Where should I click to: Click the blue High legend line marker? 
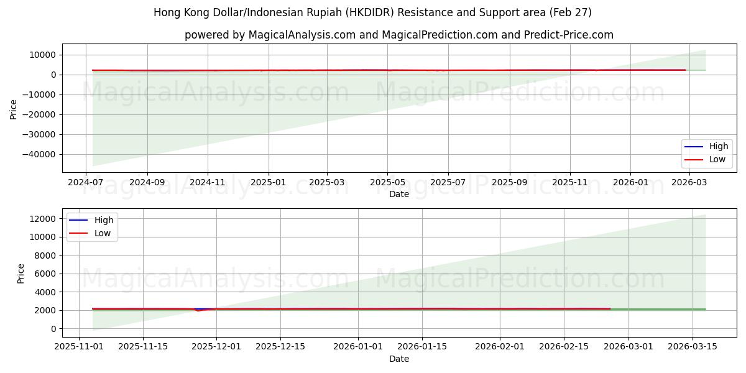pos(693,146)
